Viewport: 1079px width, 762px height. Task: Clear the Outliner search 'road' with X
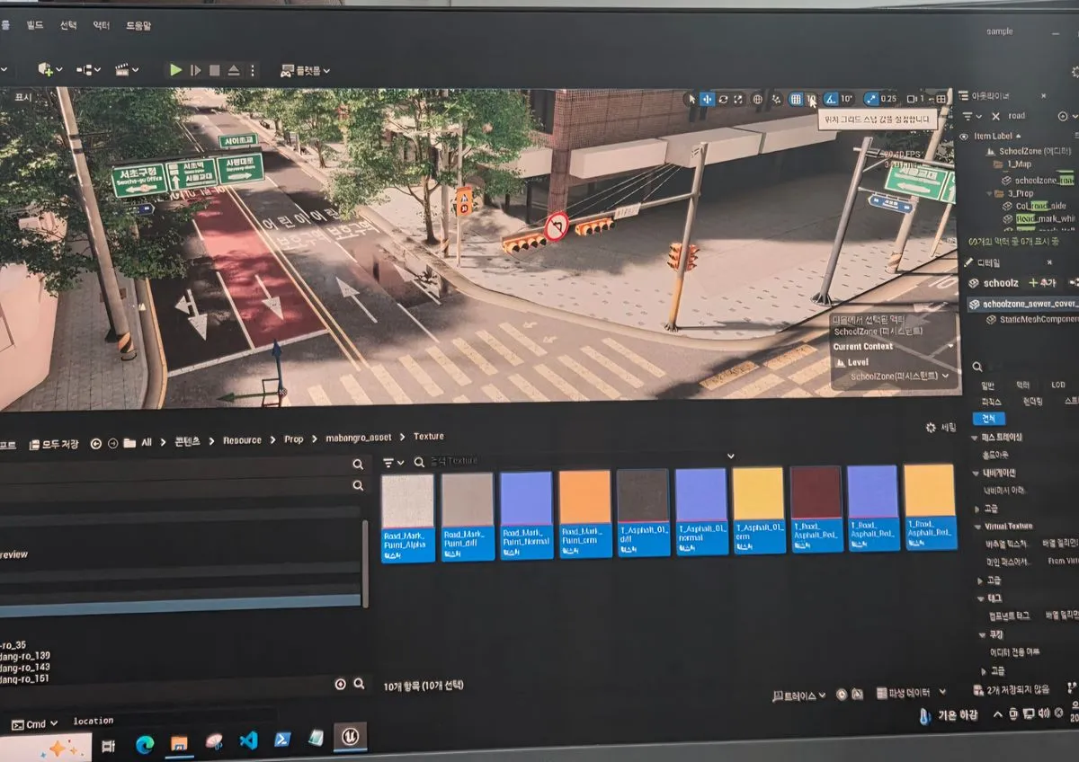click(x=995, y=116)
